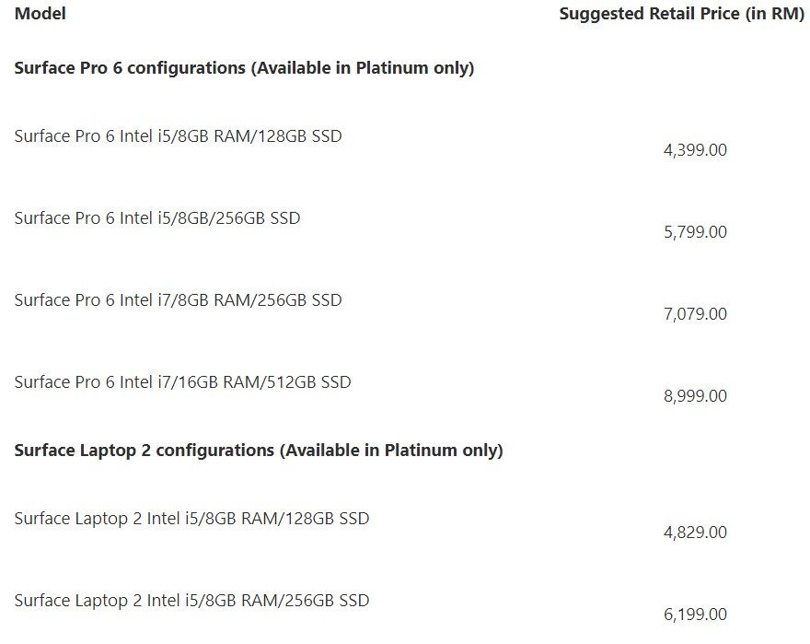The image size is (810, 644).
Task: Click the 5,799.00 price
Action: click(x=695, y=232)
